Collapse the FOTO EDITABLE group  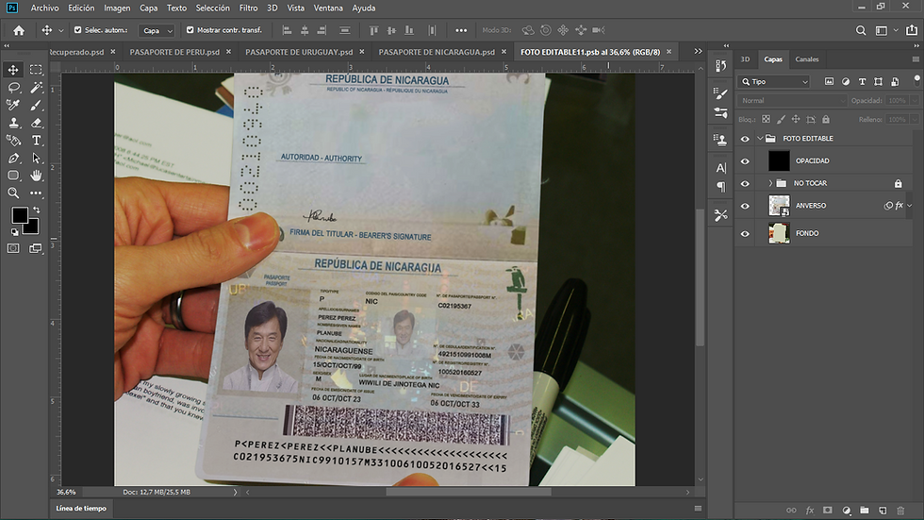point(760,139)
